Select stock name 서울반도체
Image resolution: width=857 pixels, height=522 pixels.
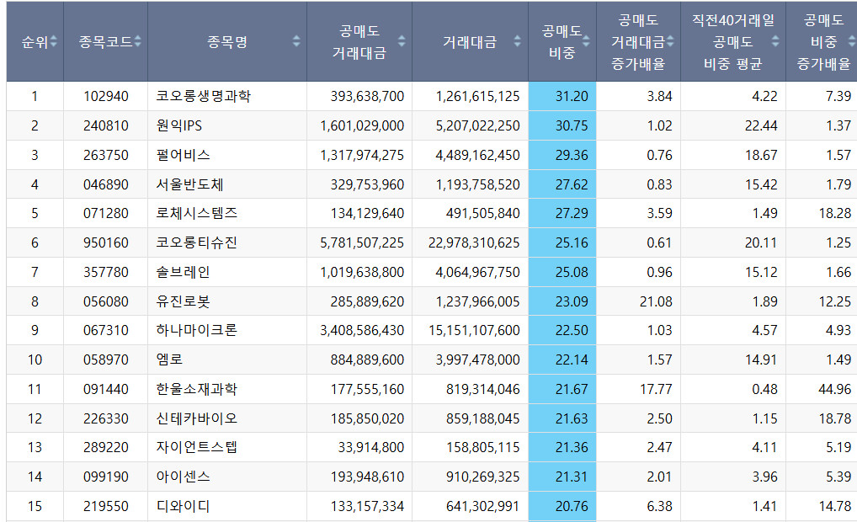(189, 184)
